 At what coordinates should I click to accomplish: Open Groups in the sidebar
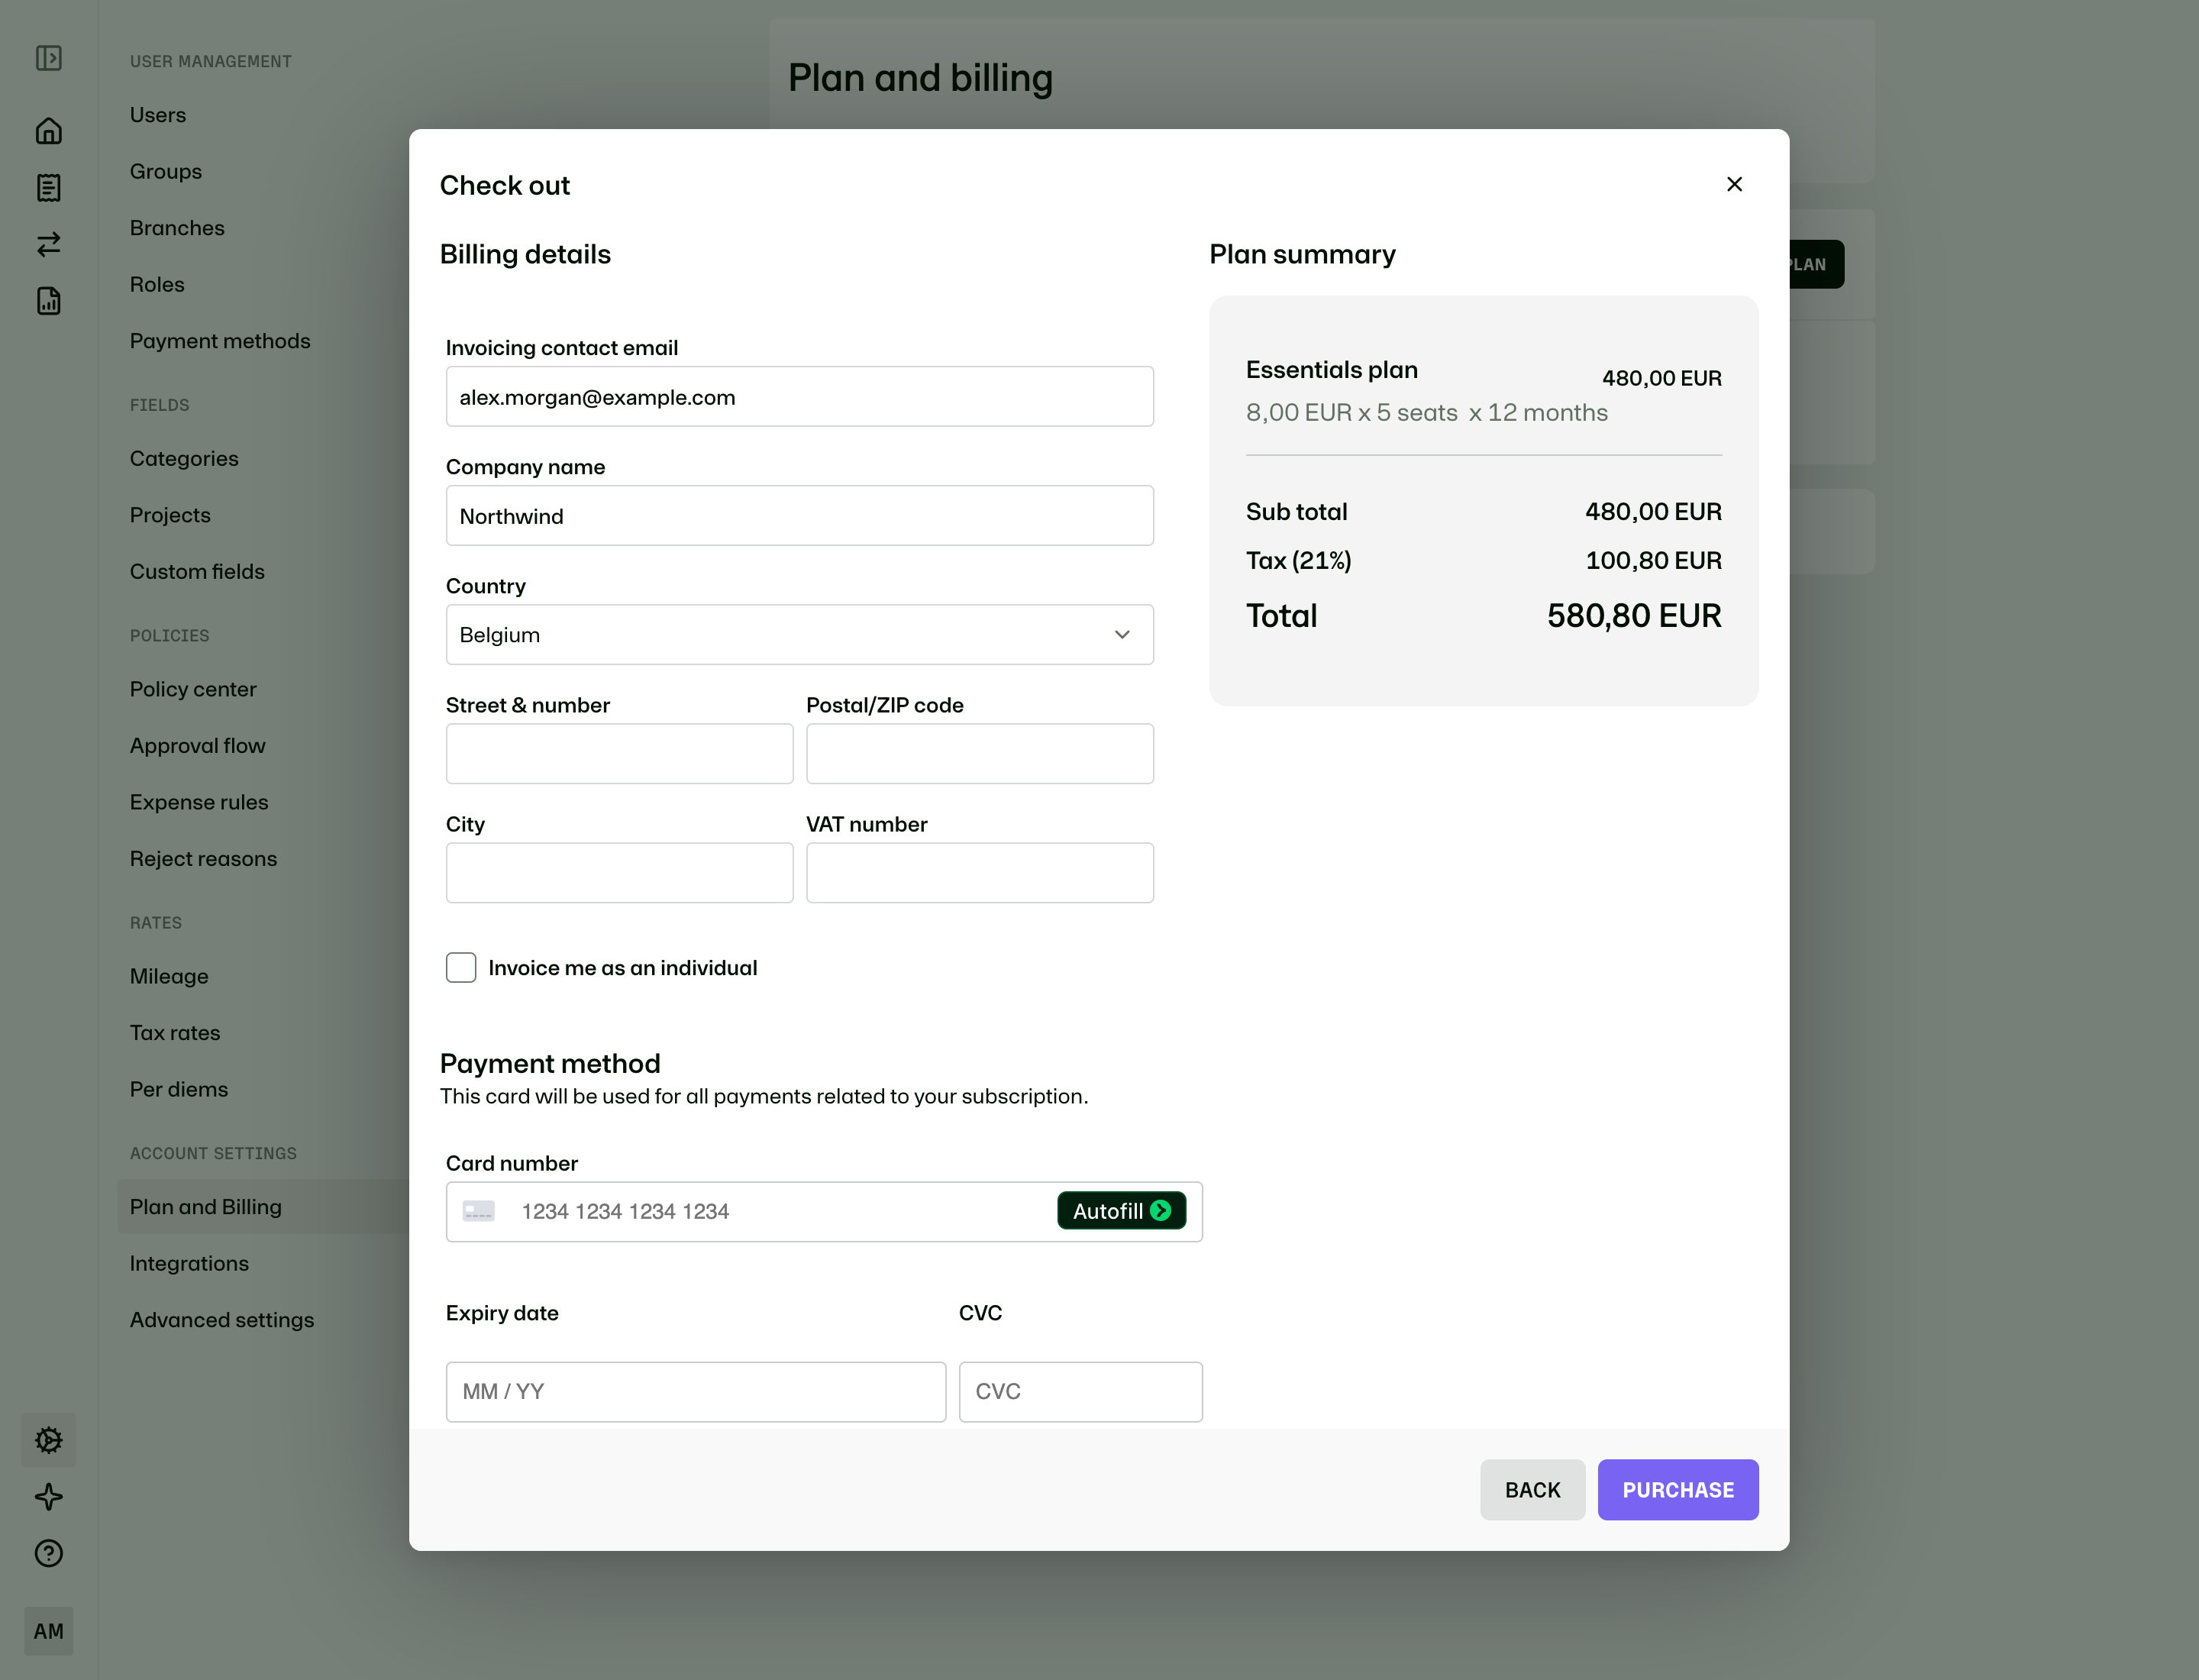[166, 171]
